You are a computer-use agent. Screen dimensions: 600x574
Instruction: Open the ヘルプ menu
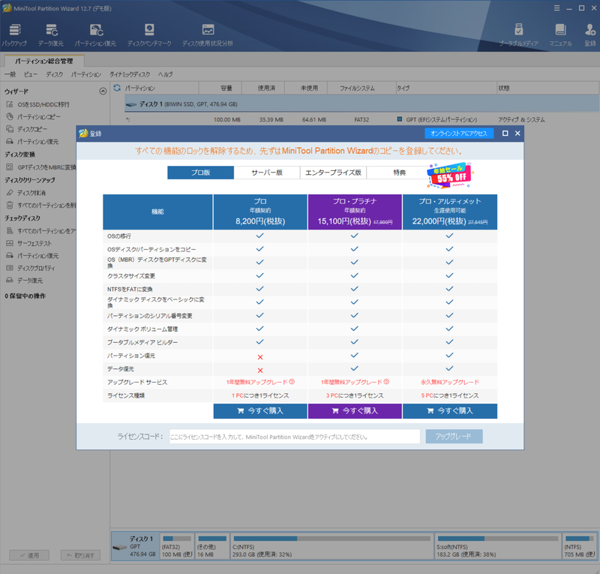[165, 74]
